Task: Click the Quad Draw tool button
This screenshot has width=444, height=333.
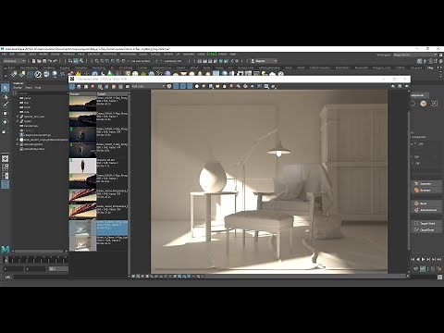Action: [425, 229]
